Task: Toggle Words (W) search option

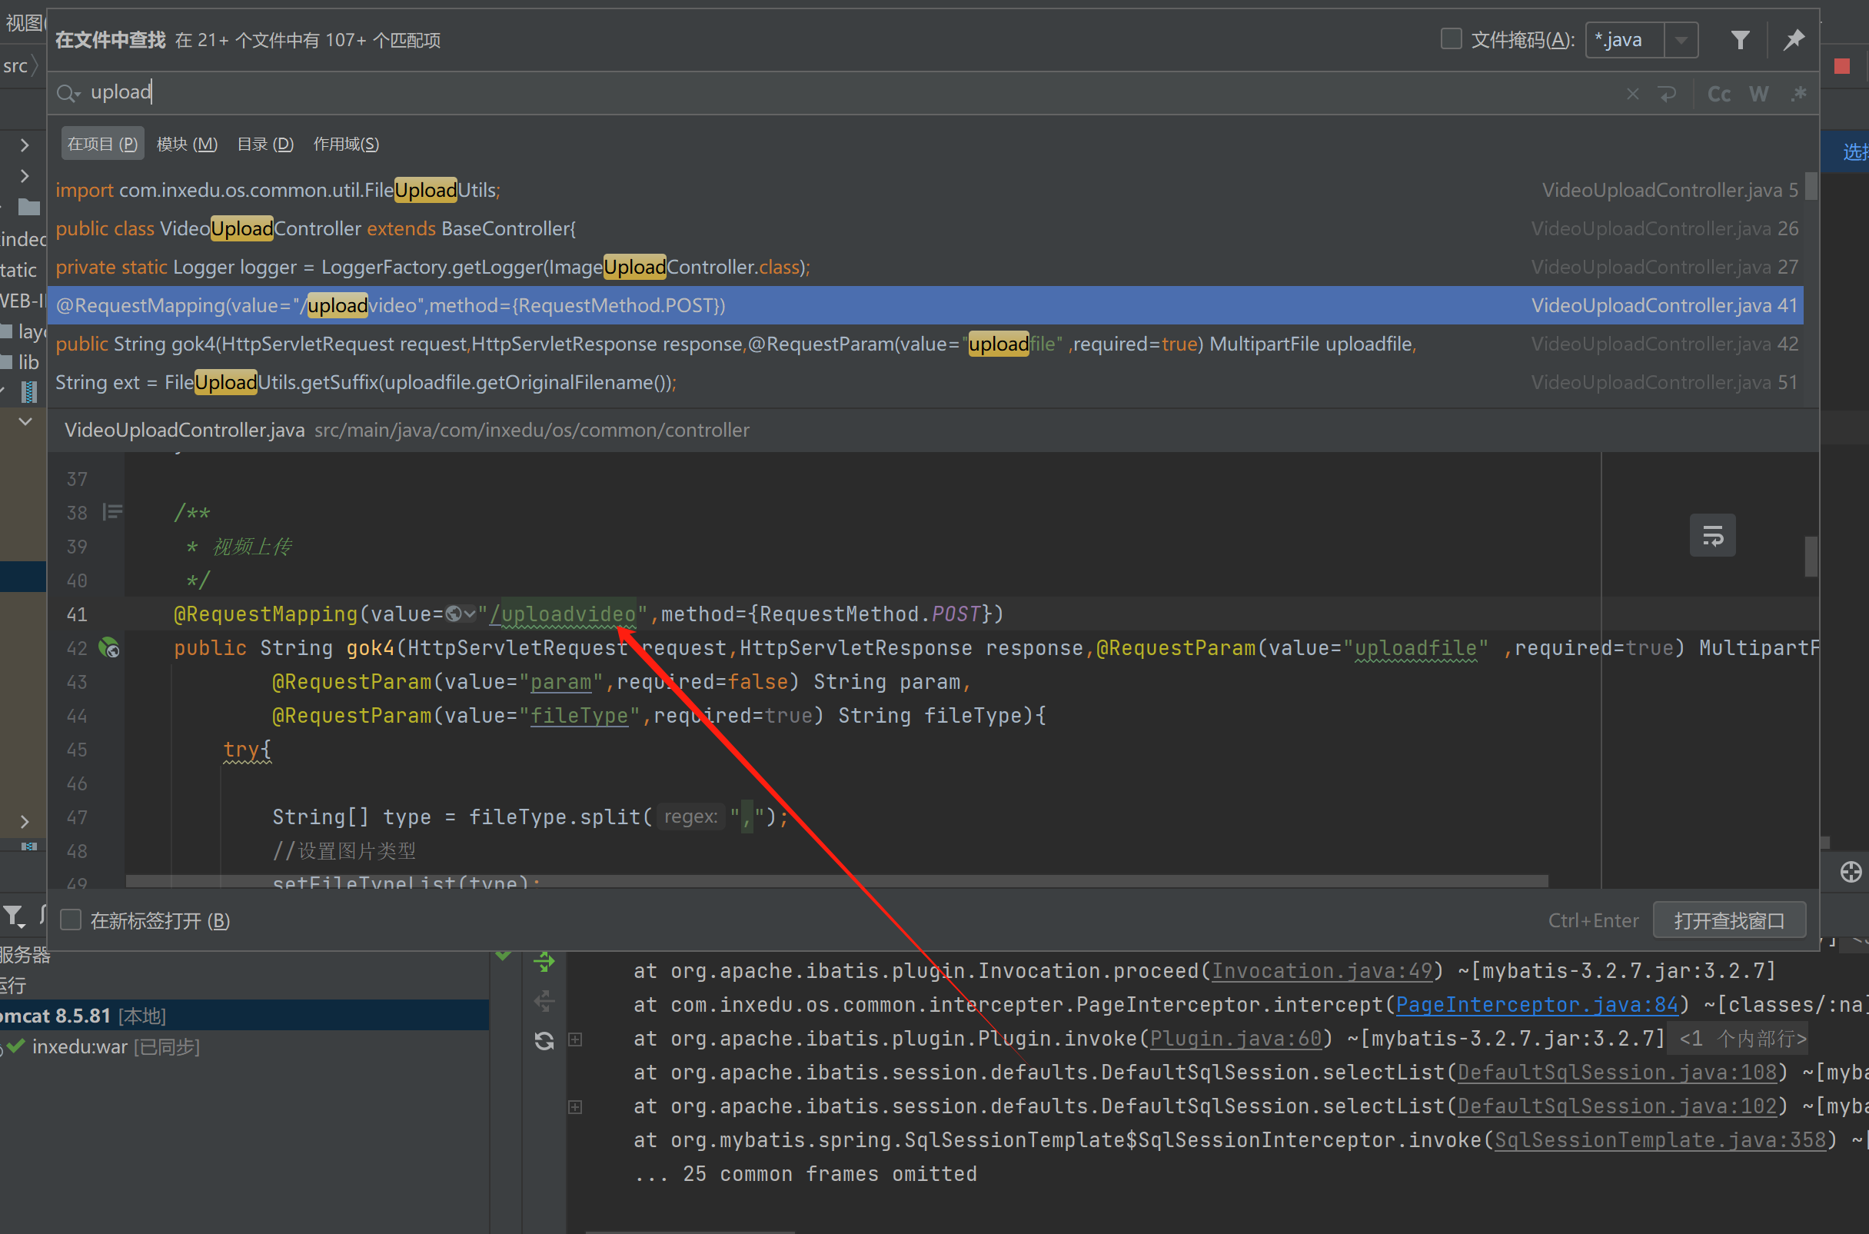Action: pos(1759,95)
